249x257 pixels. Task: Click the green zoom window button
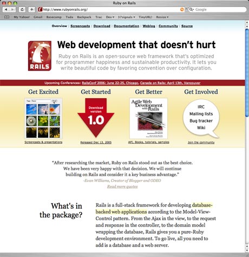tap(15, 3)
